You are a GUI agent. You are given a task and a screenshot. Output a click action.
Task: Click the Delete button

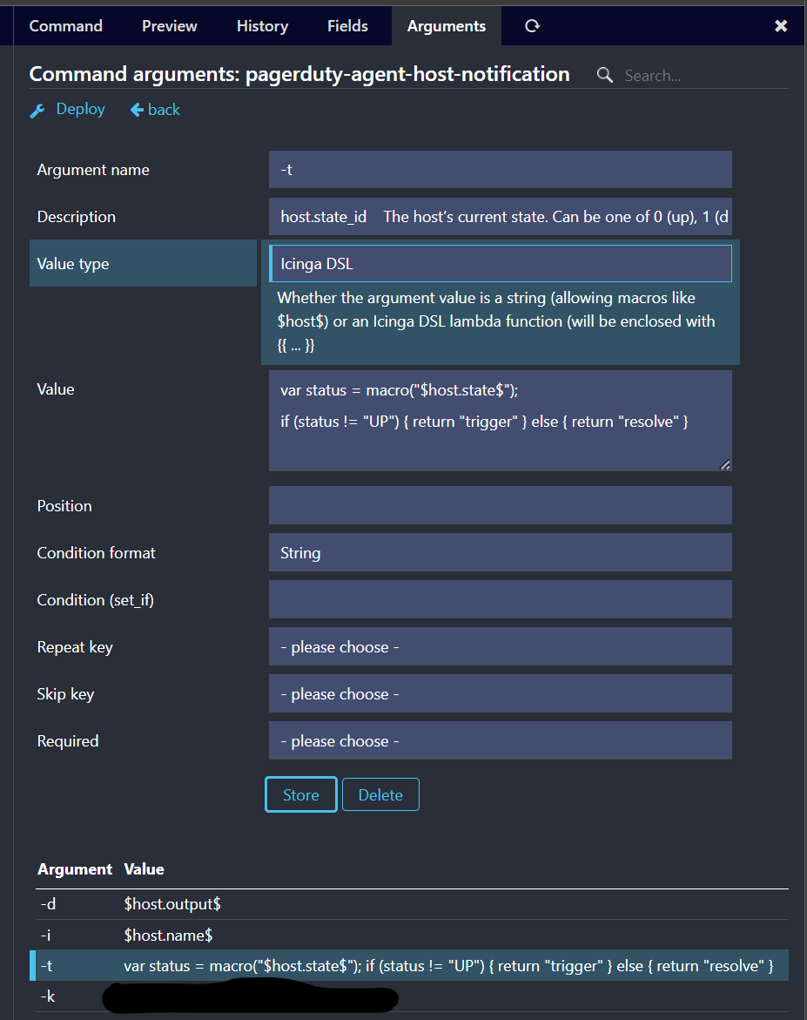click(380, 794)
